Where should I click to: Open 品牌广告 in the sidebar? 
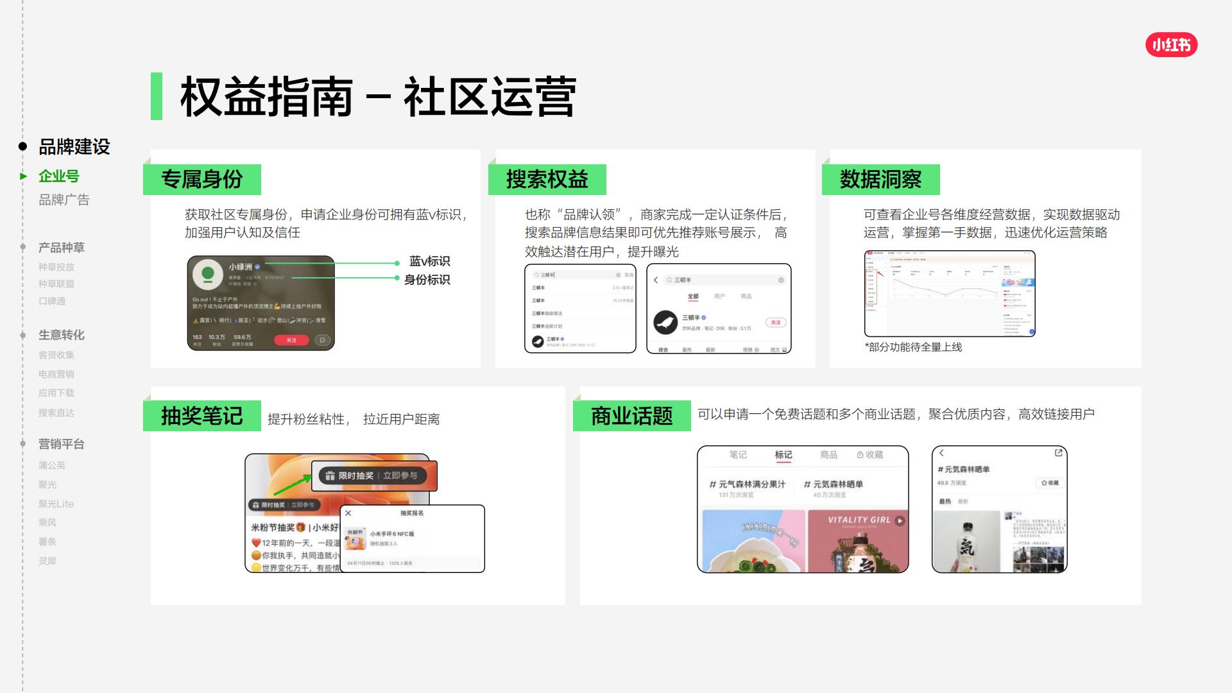tap(64, 200)
